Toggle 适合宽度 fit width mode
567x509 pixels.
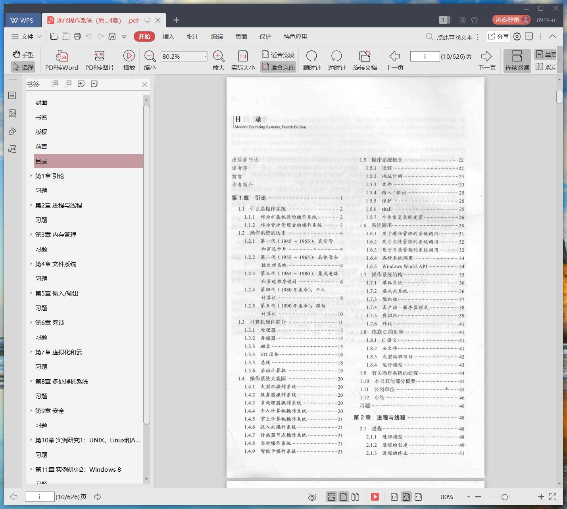pos(278,55)
